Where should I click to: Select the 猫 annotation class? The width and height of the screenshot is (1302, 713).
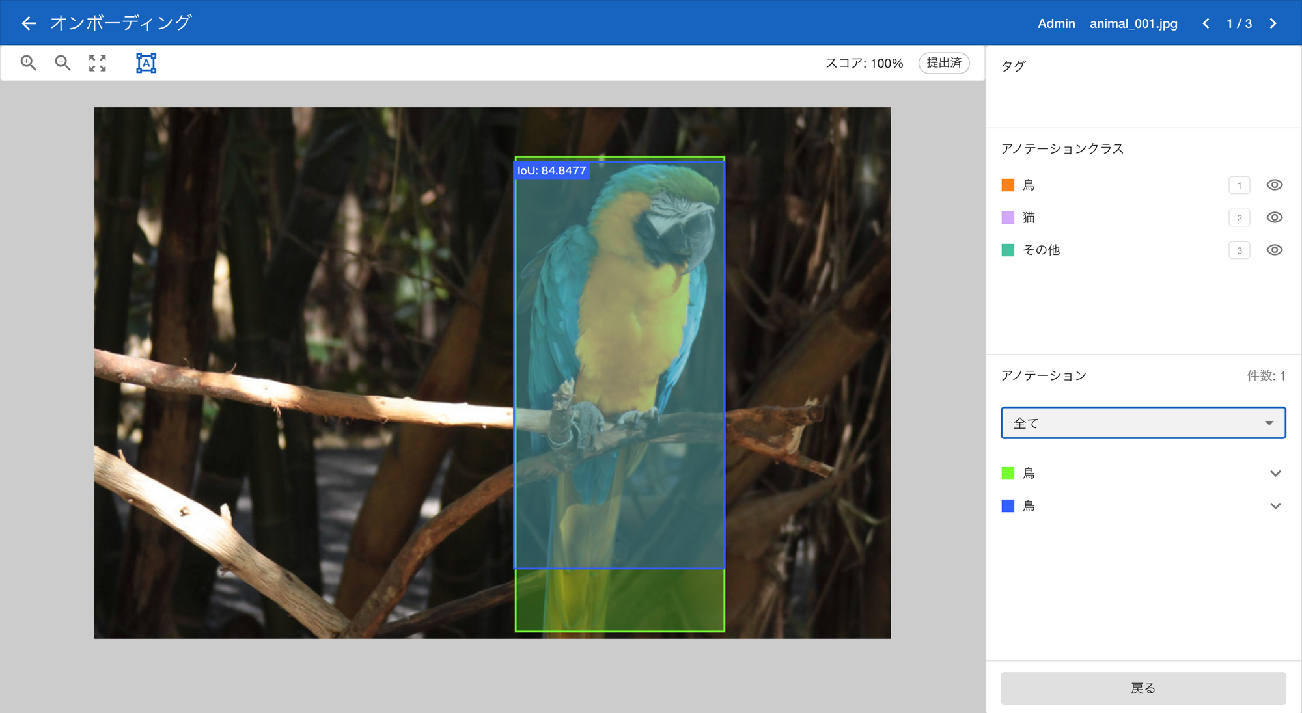1029,217
